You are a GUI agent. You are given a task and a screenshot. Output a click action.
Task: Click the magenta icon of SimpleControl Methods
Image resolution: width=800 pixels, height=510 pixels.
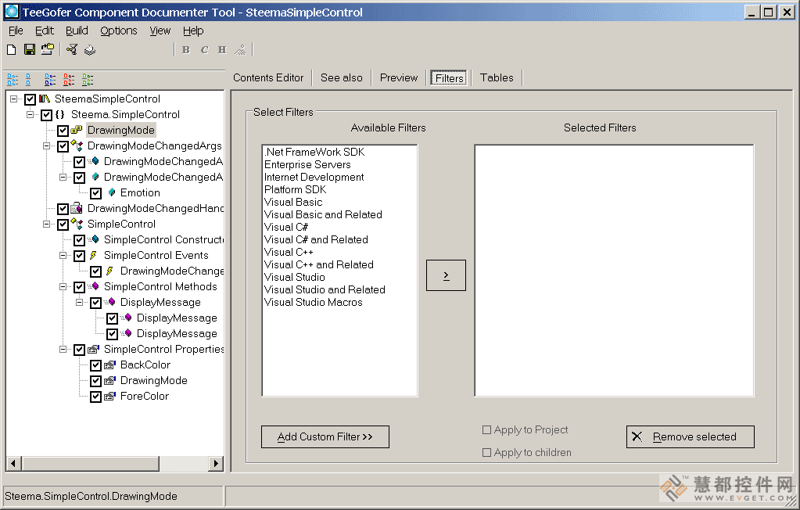coord(93,287)
